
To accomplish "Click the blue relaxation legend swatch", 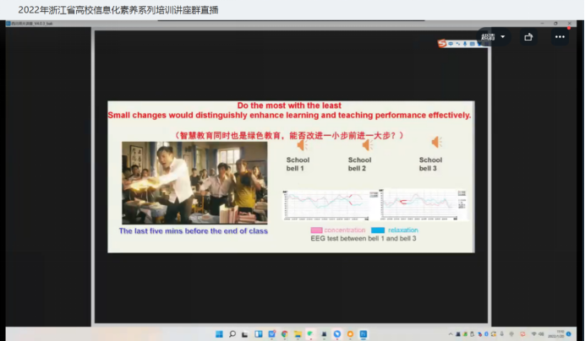I will click(x=378, y=230).
